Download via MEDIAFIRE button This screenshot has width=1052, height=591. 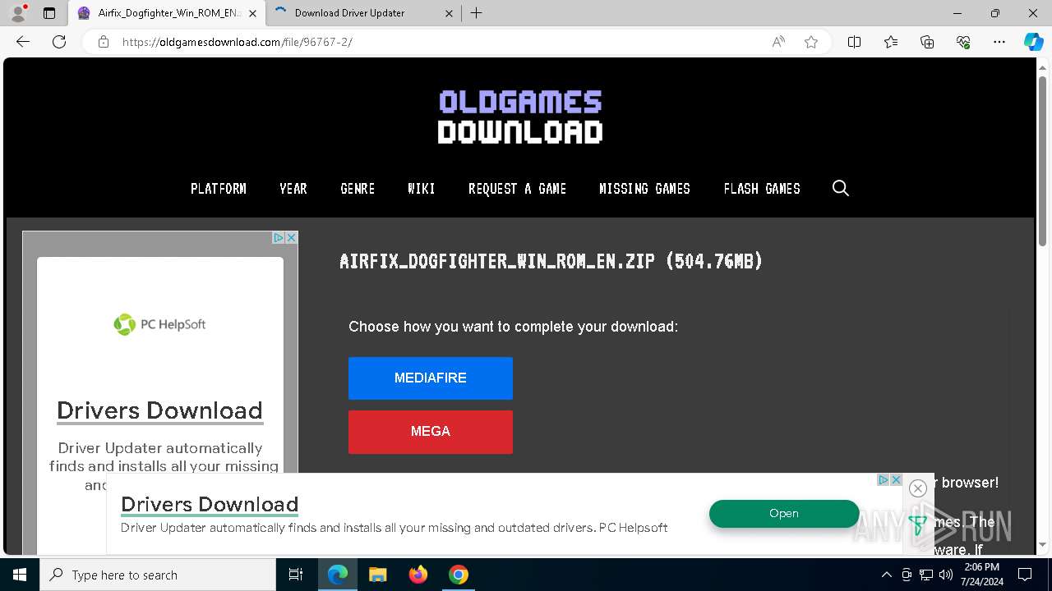pyautogui.click(x=431, y=378)
